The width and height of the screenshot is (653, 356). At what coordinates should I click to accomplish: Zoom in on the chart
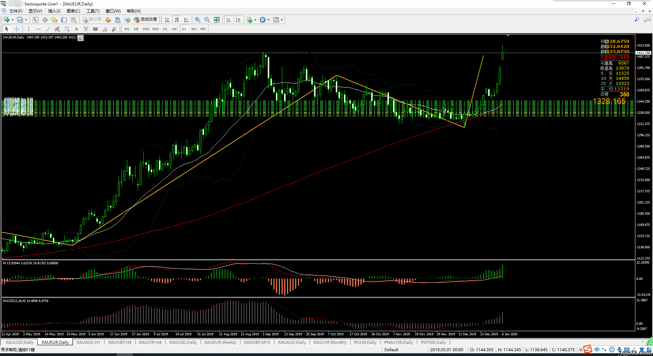pos(198,20)
